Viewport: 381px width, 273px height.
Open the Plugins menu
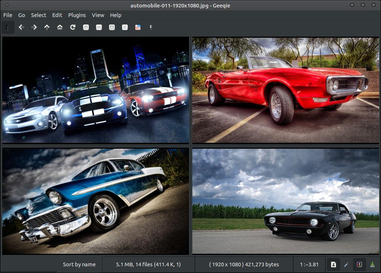pyautogui.click(x=77, y=15)
